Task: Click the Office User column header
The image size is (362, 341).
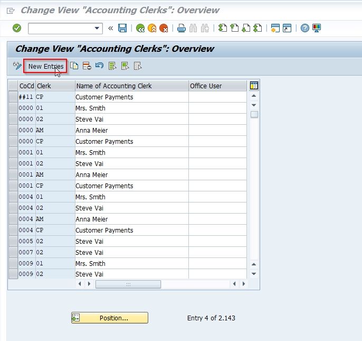Action: pyautogui.click(x=218, y=86)
